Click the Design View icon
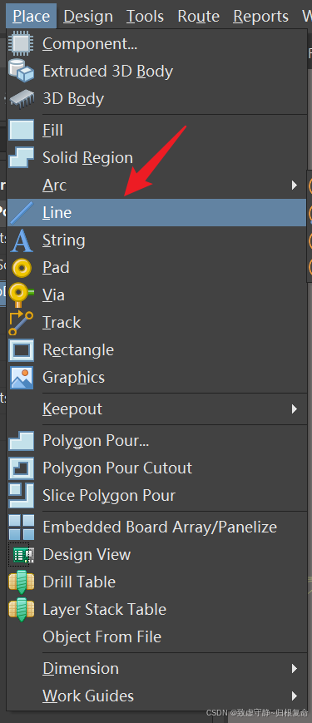Screen dimensions: 312x723 click(21, 555)
